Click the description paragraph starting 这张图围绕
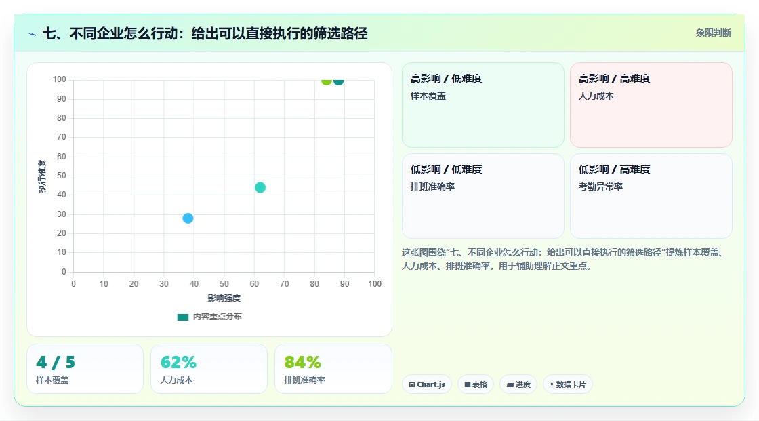The image size is (759, 421). 564,259
